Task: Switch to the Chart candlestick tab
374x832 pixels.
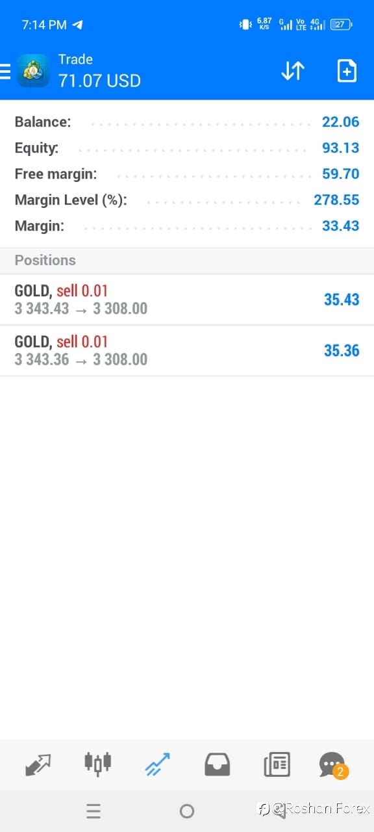Action: pos(98,764)
